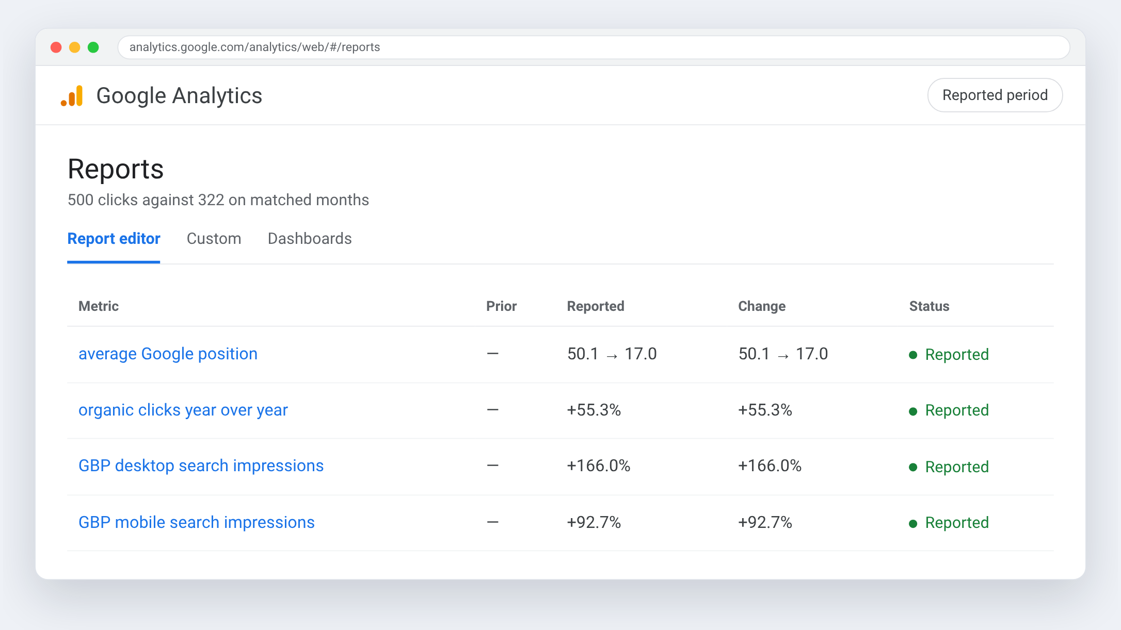The image size is (1121, 630).
Task: Click Reported value for average Google position
Action: [612, 354]
